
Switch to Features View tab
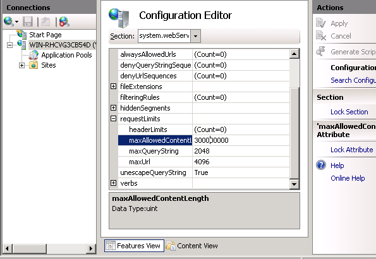(134, 246)
